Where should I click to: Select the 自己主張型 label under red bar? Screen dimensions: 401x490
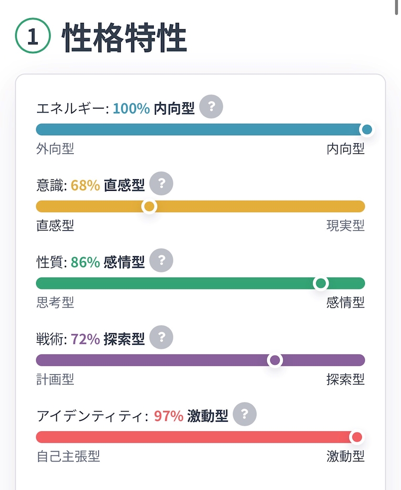[68, 456]
